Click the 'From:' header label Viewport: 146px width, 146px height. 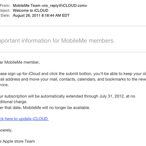[x=5, y=5]
